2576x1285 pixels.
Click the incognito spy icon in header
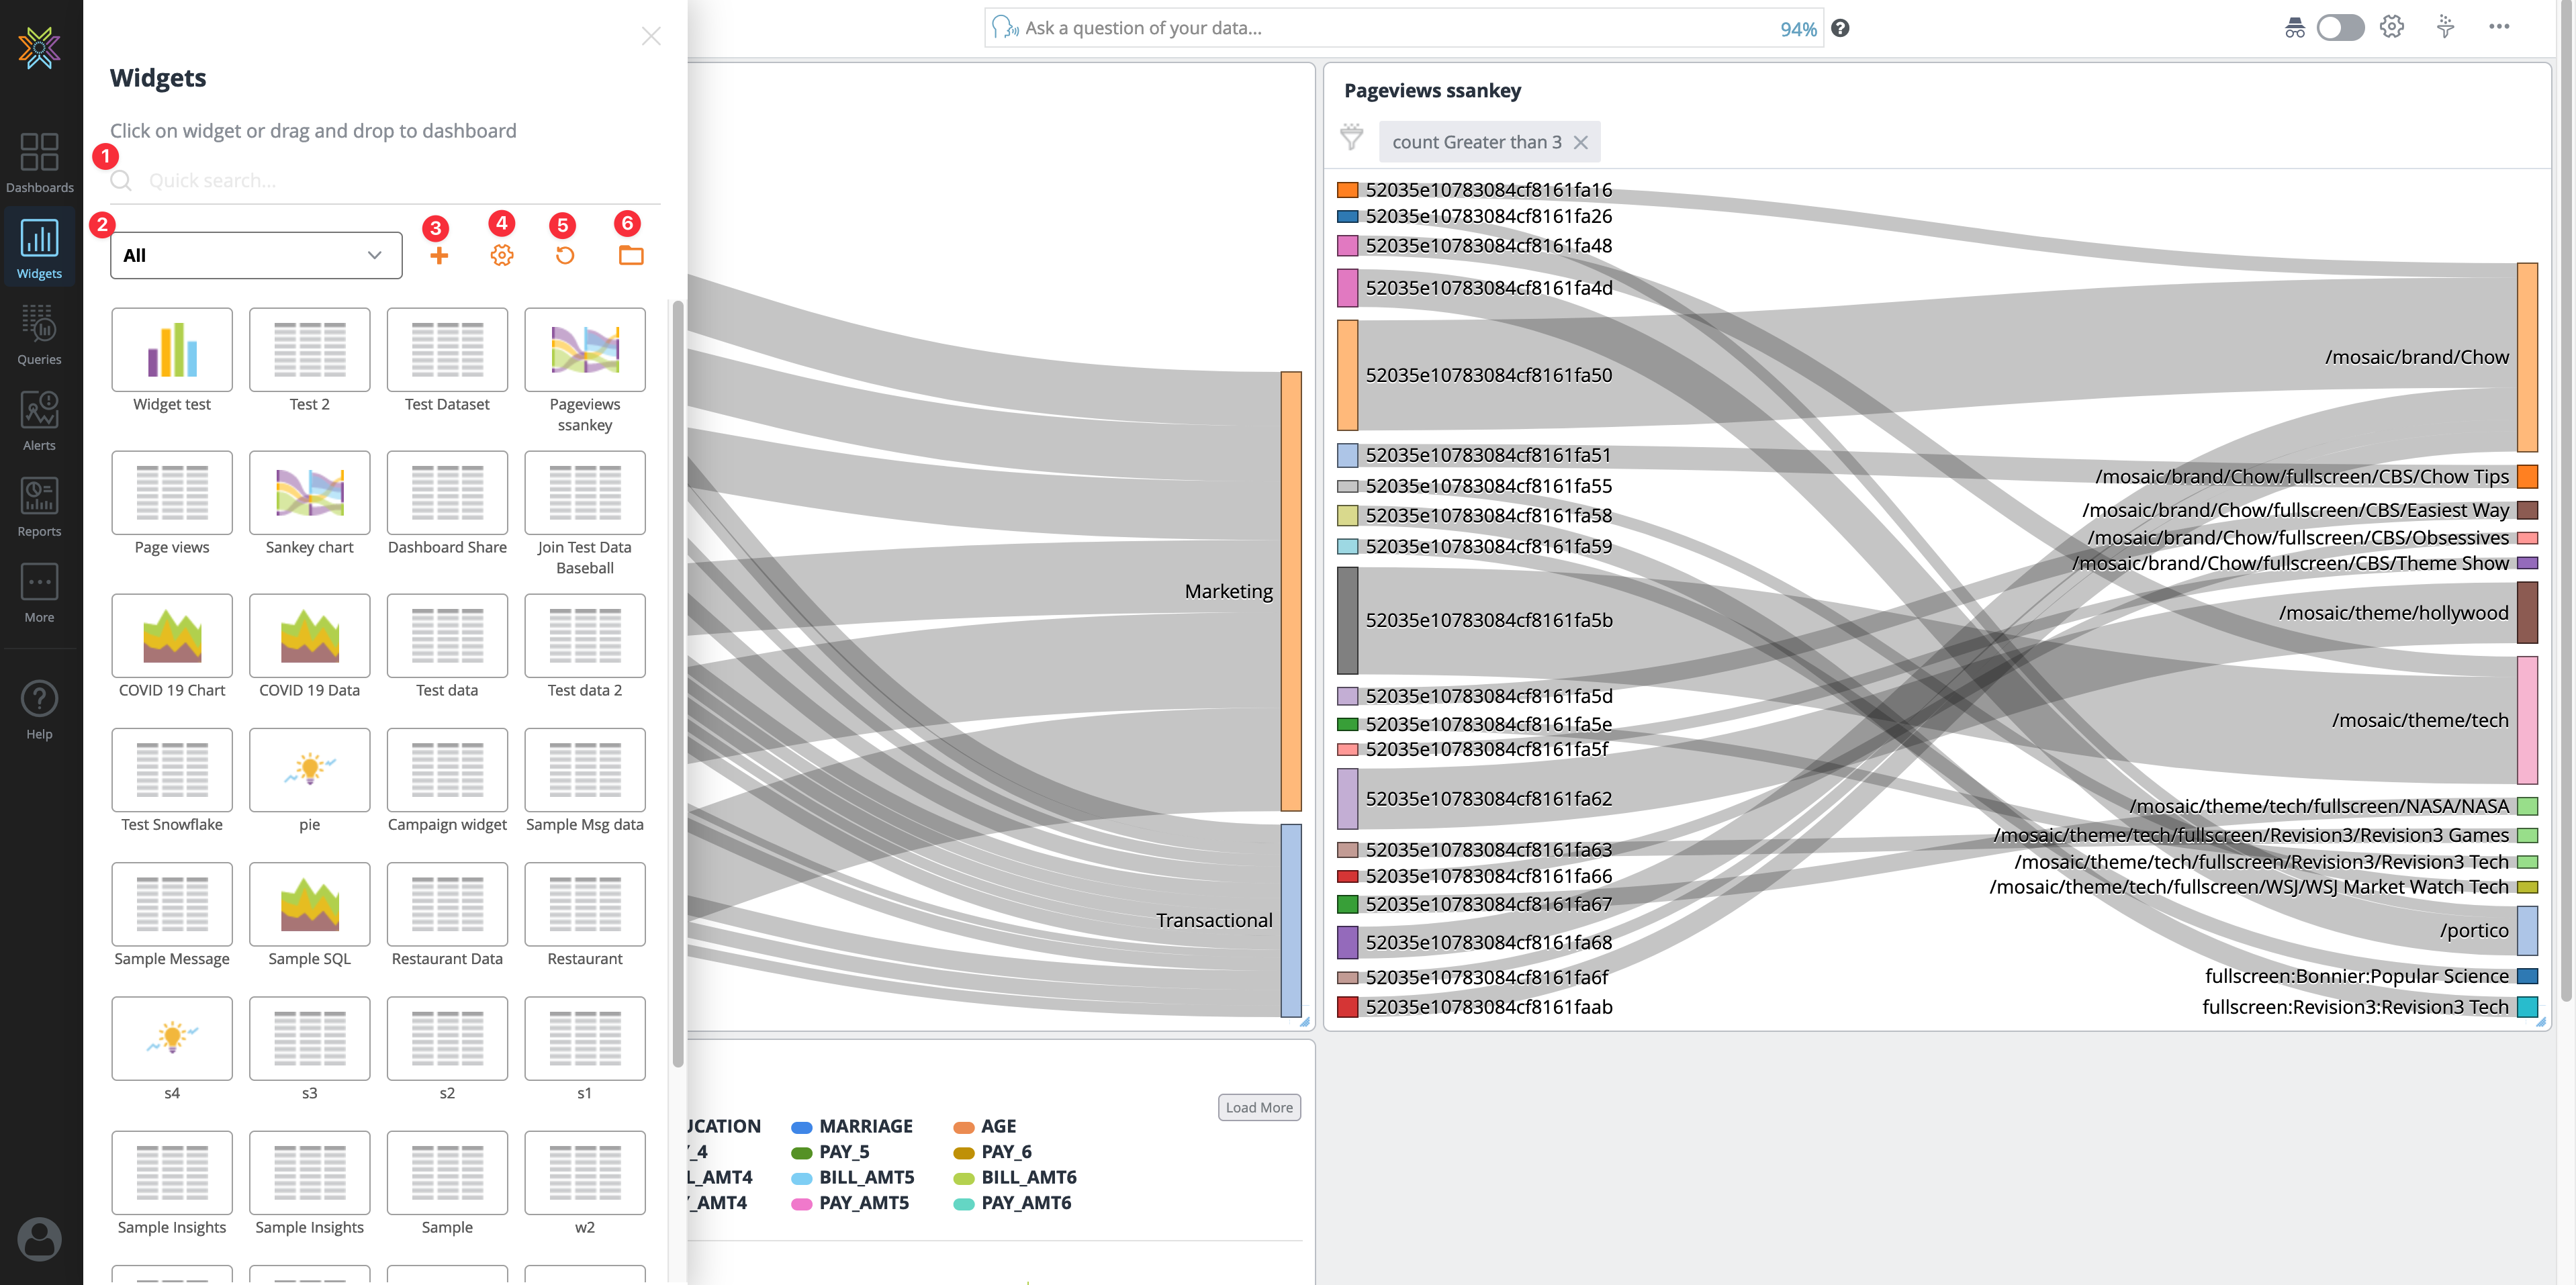[x=2295, y=28]
